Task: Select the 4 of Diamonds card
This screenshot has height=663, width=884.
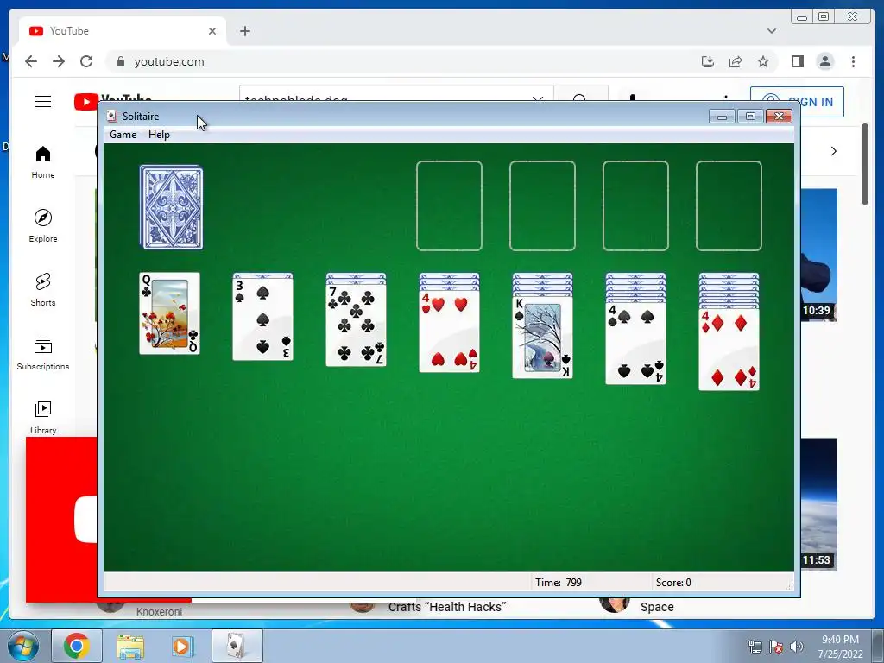Action: [729, 350]
